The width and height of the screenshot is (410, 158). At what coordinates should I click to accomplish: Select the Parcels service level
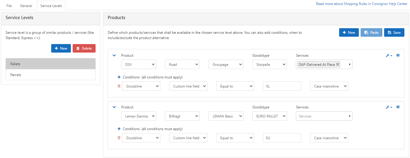(x=51, y=75)
